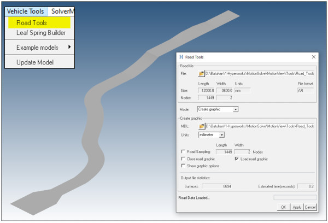Click Size Width field 3600.0
This screenshot has width=328, height=223.
click(x=225, y=90)
